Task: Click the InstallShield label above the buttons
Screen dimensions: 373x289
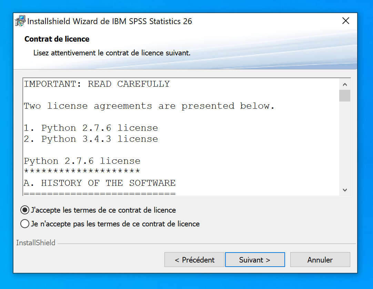Action: click(x=36, y=243)
